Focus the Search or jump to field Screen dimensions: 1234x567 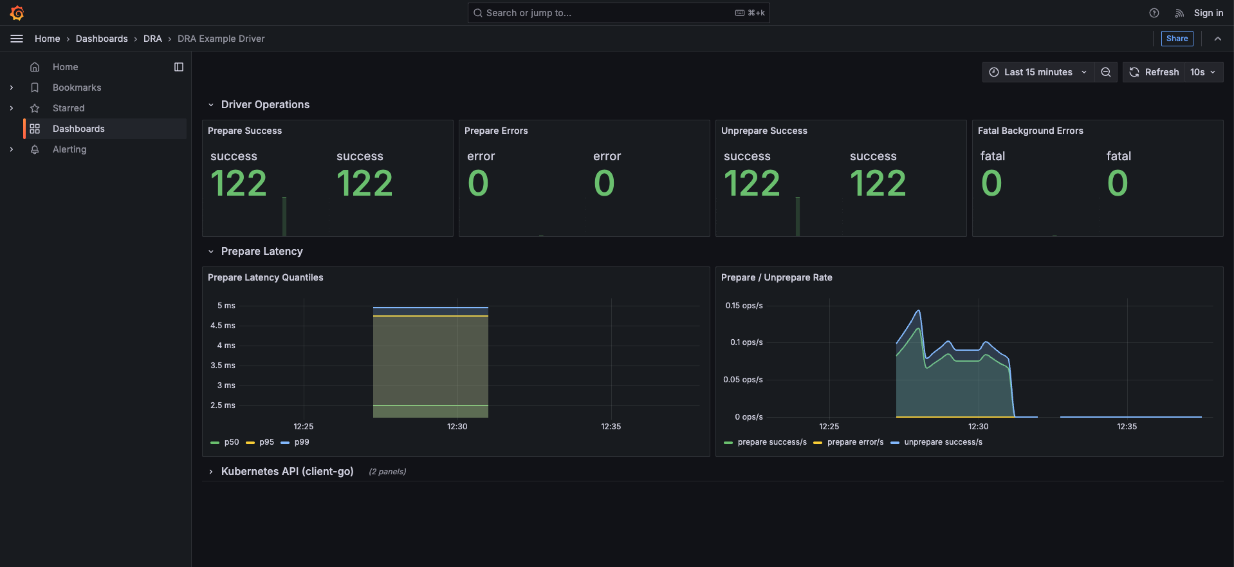point(618,13)
